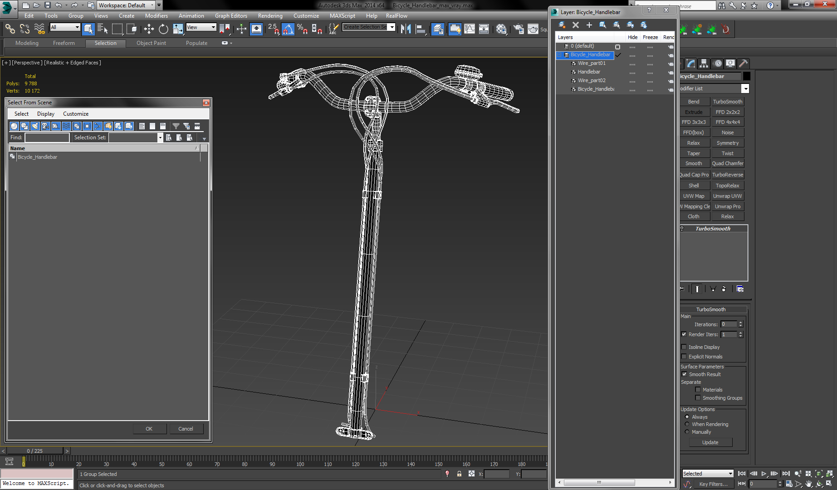This screenshot has width=837, height=490.
Task: Open the Modifier List dropdown
Action: pyautogui.click(x=745, y=88)
